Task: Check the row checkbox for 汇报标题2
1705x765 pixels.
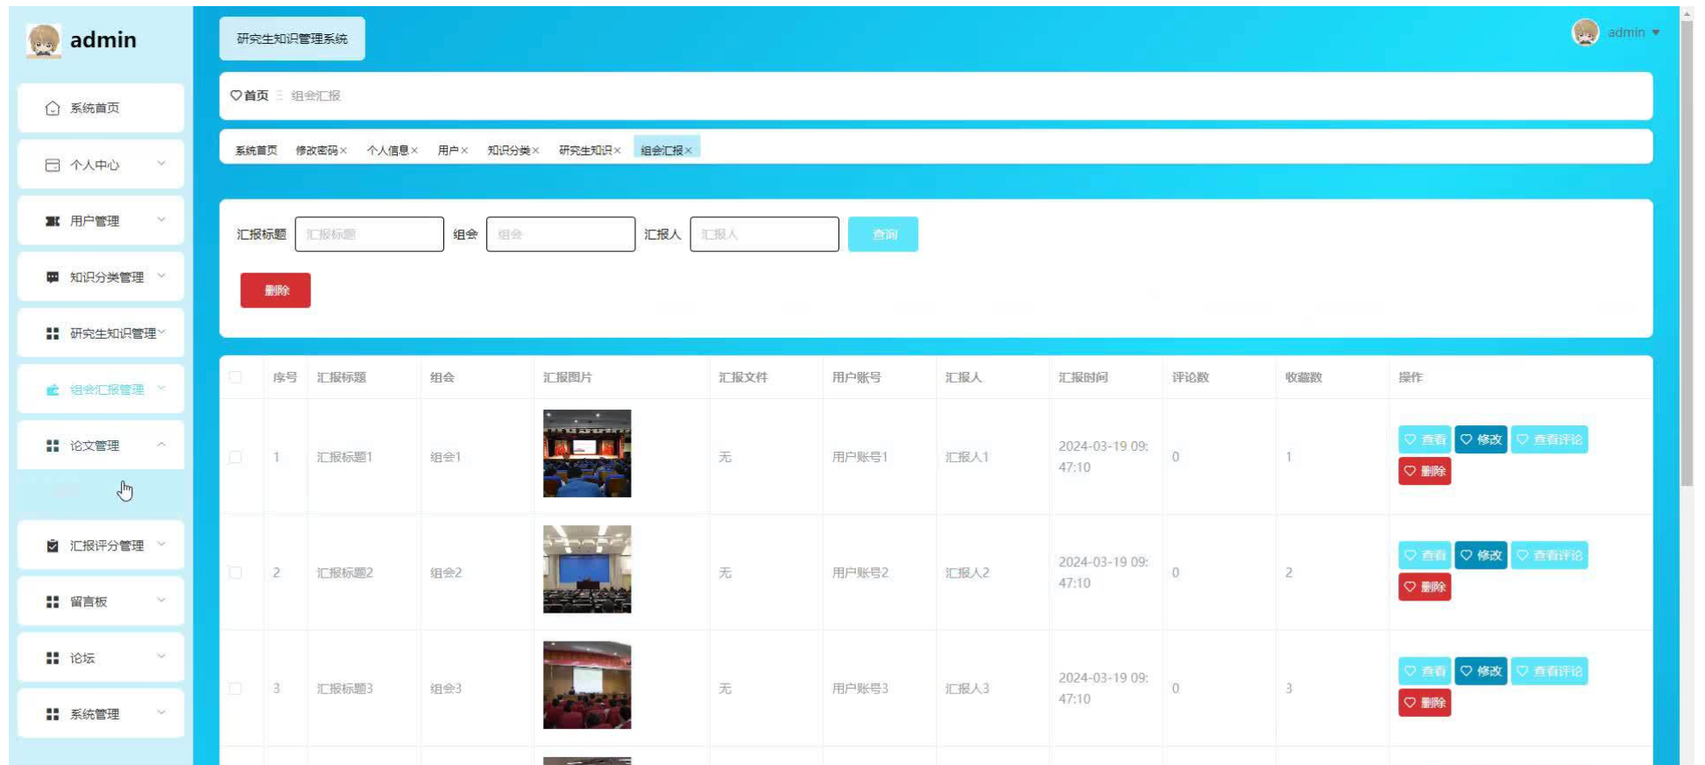Action: [236, 572]
